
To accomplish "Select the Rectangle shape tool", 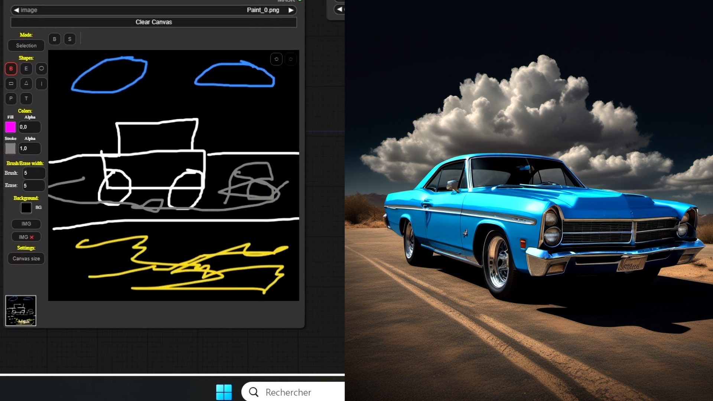I will tap(11, 84).
